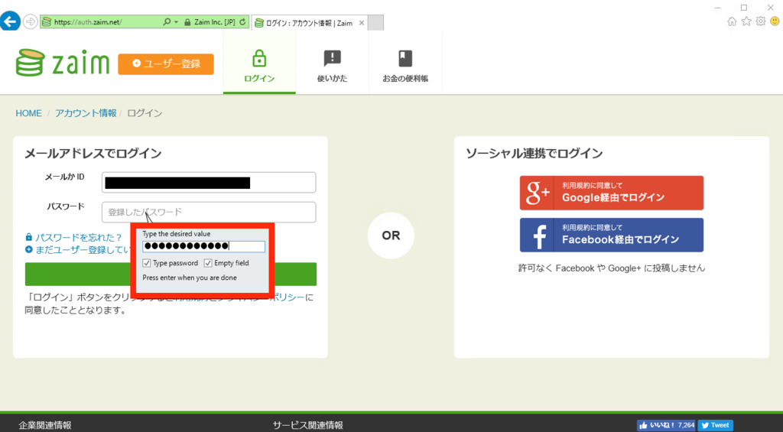The width and height of the screenshot is (783, 432).
Task: Open the 使いかた navigation tab
Action: 332,63
